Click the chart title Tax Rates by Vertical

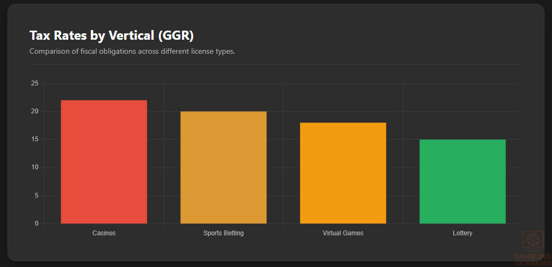click(111, 35)
